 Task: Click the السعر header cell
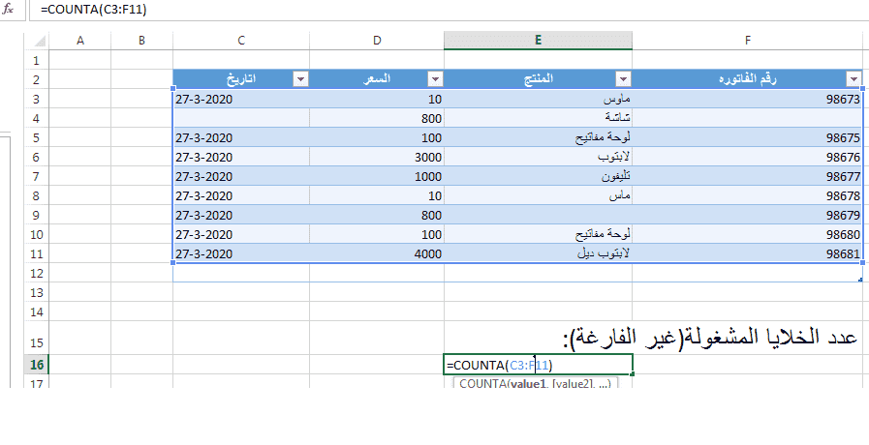click(x=377, y=79)
